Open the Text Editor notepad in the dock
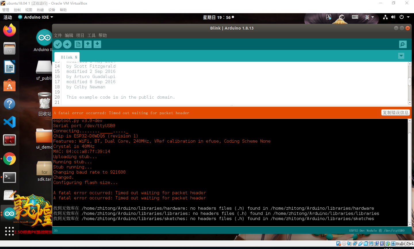Viewport: 414px width, 249px height. coord(9,195)
